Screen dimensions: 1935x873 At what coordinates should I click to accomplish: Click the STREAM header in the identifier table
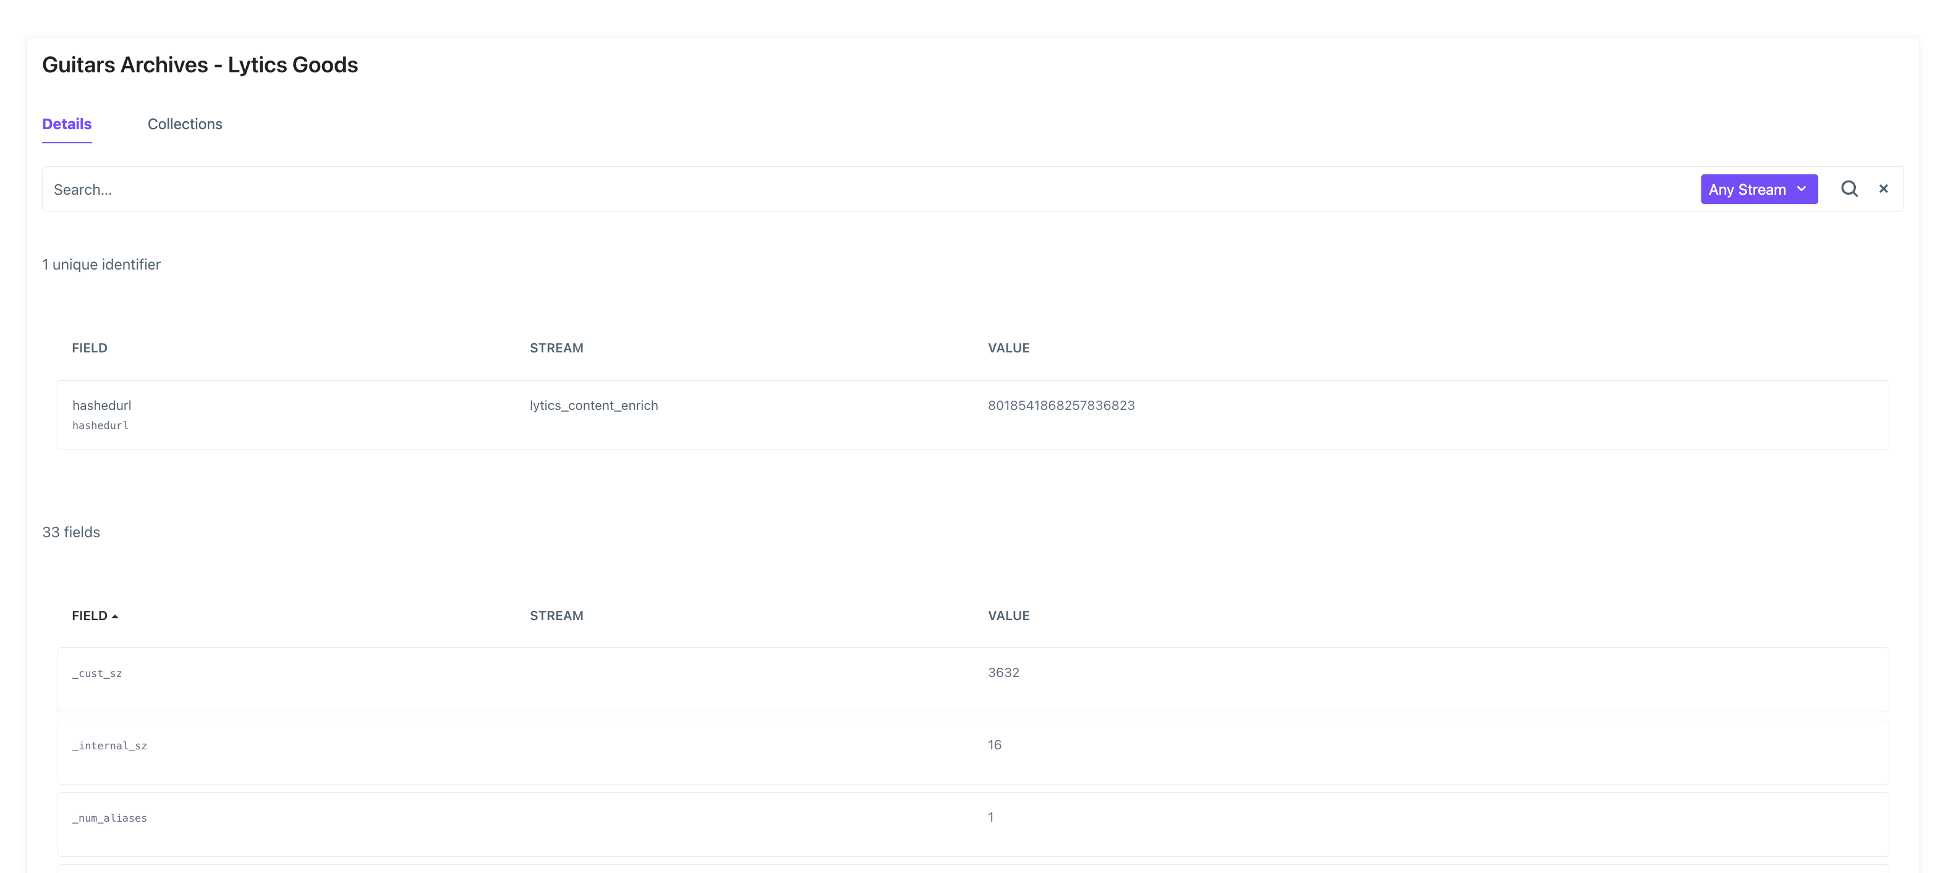556,348
